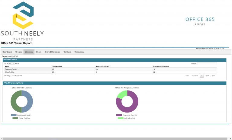
Task: Open the Contacts tab
Action: (x=67, y=52)
